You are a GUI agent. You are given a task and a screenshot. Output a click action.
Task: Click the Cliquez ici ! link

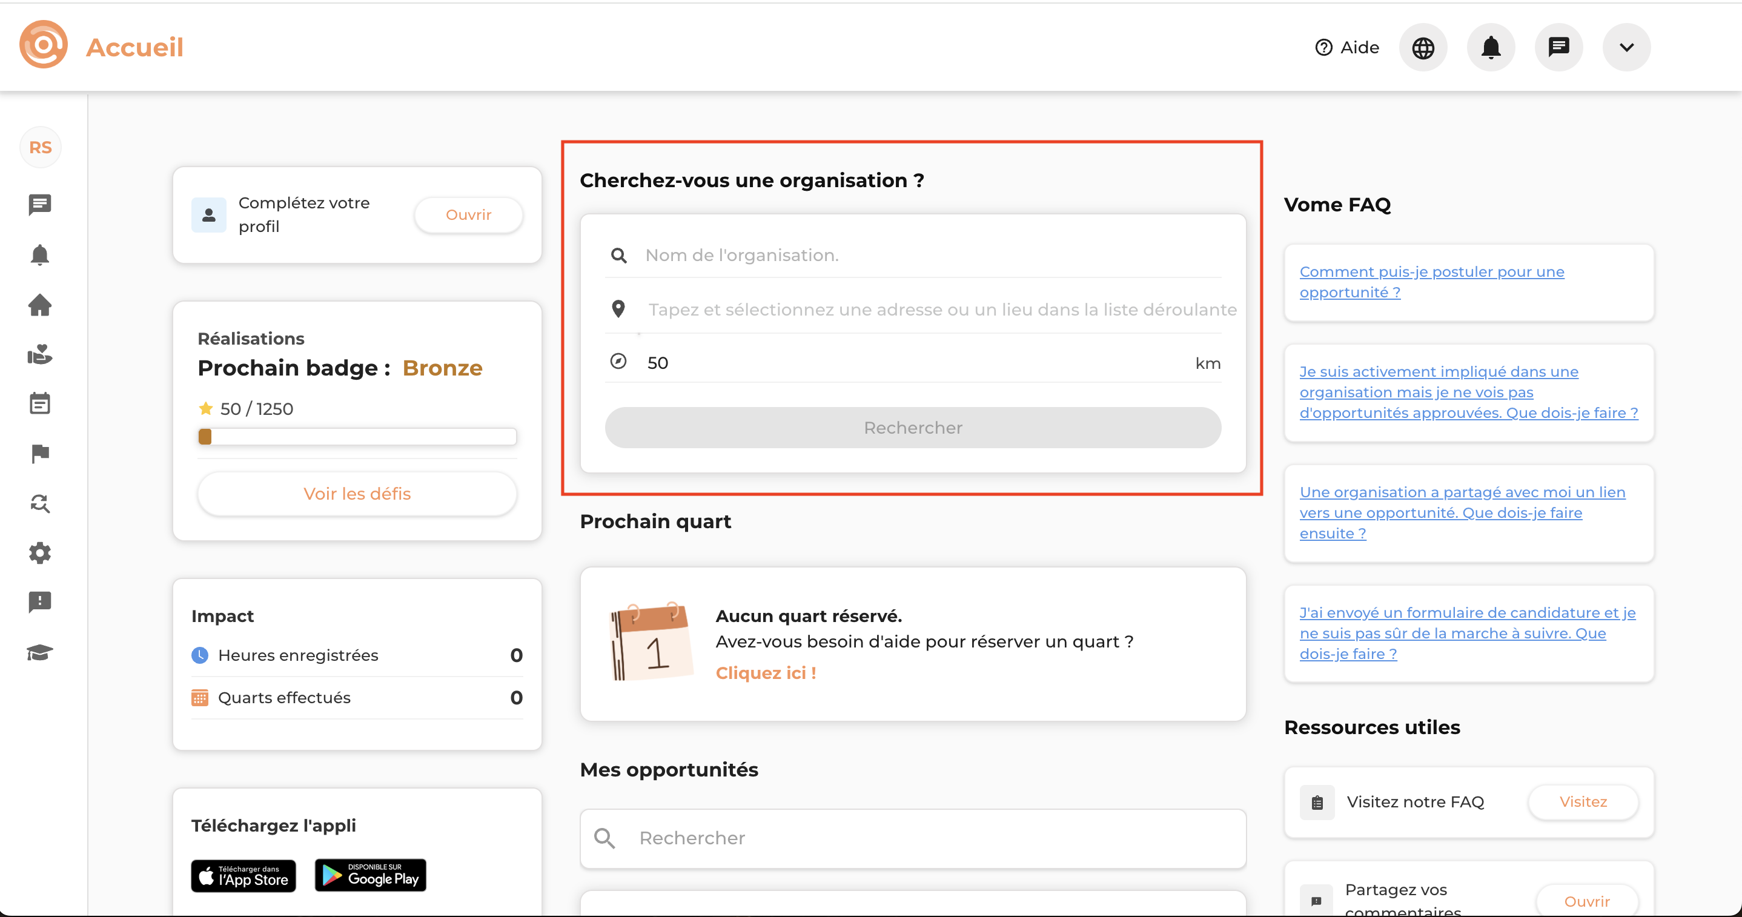coord(766,673)
